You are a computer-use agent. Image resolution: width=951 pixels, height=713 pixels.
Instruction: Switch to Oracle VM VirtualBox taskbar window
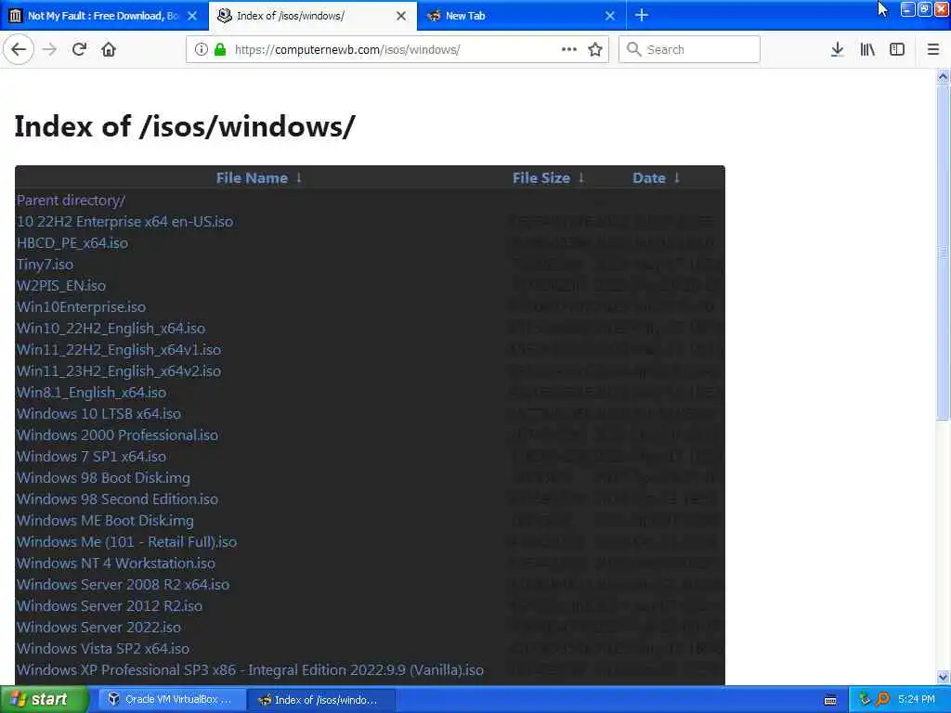[x=171, y=700]
